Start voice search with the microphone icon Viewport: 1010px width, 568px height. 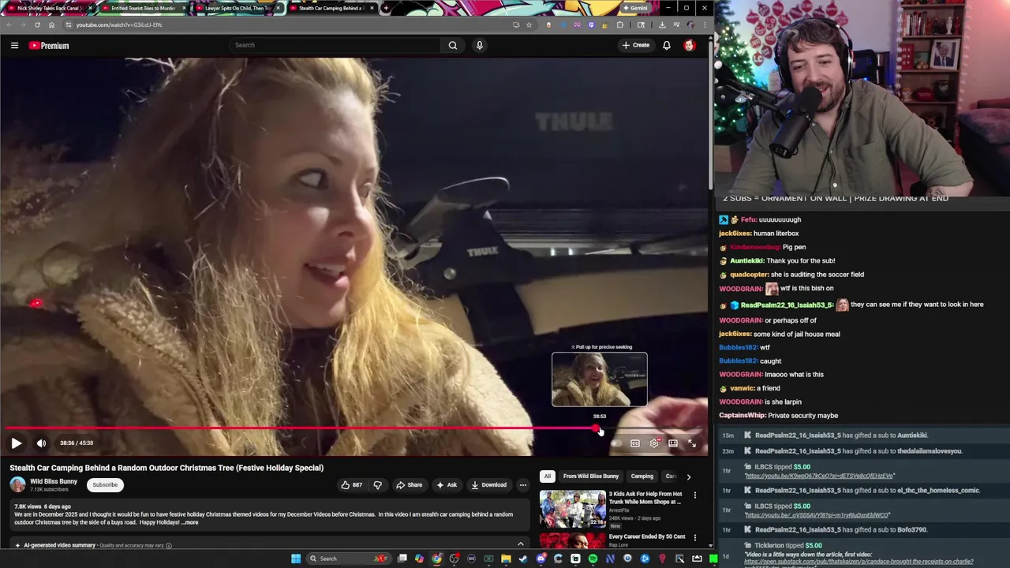pos(479,45)
